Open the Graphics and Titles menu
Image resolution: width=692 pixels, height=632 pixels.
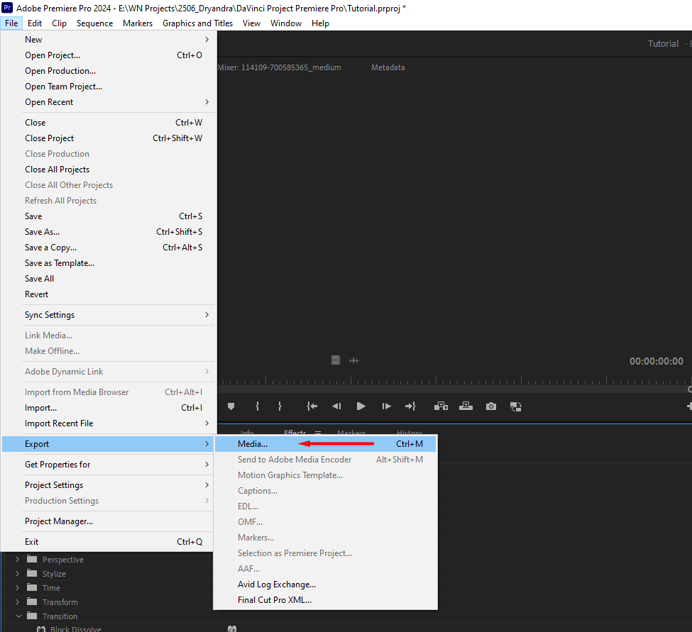tap(197, 23)
